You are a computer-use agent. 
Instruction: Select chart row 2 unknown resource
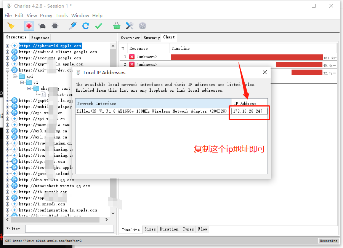[147, 64]
